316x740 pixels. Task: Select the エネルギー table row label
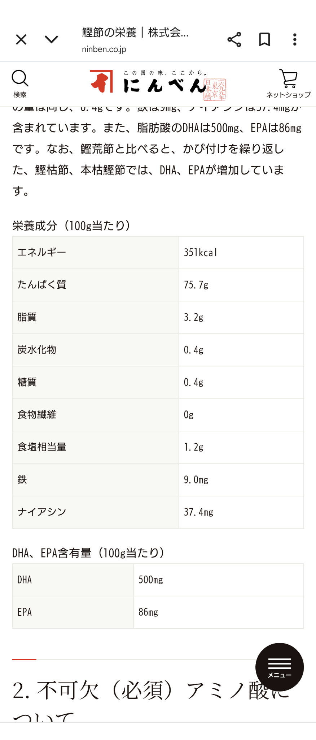[x=42, y=252]
